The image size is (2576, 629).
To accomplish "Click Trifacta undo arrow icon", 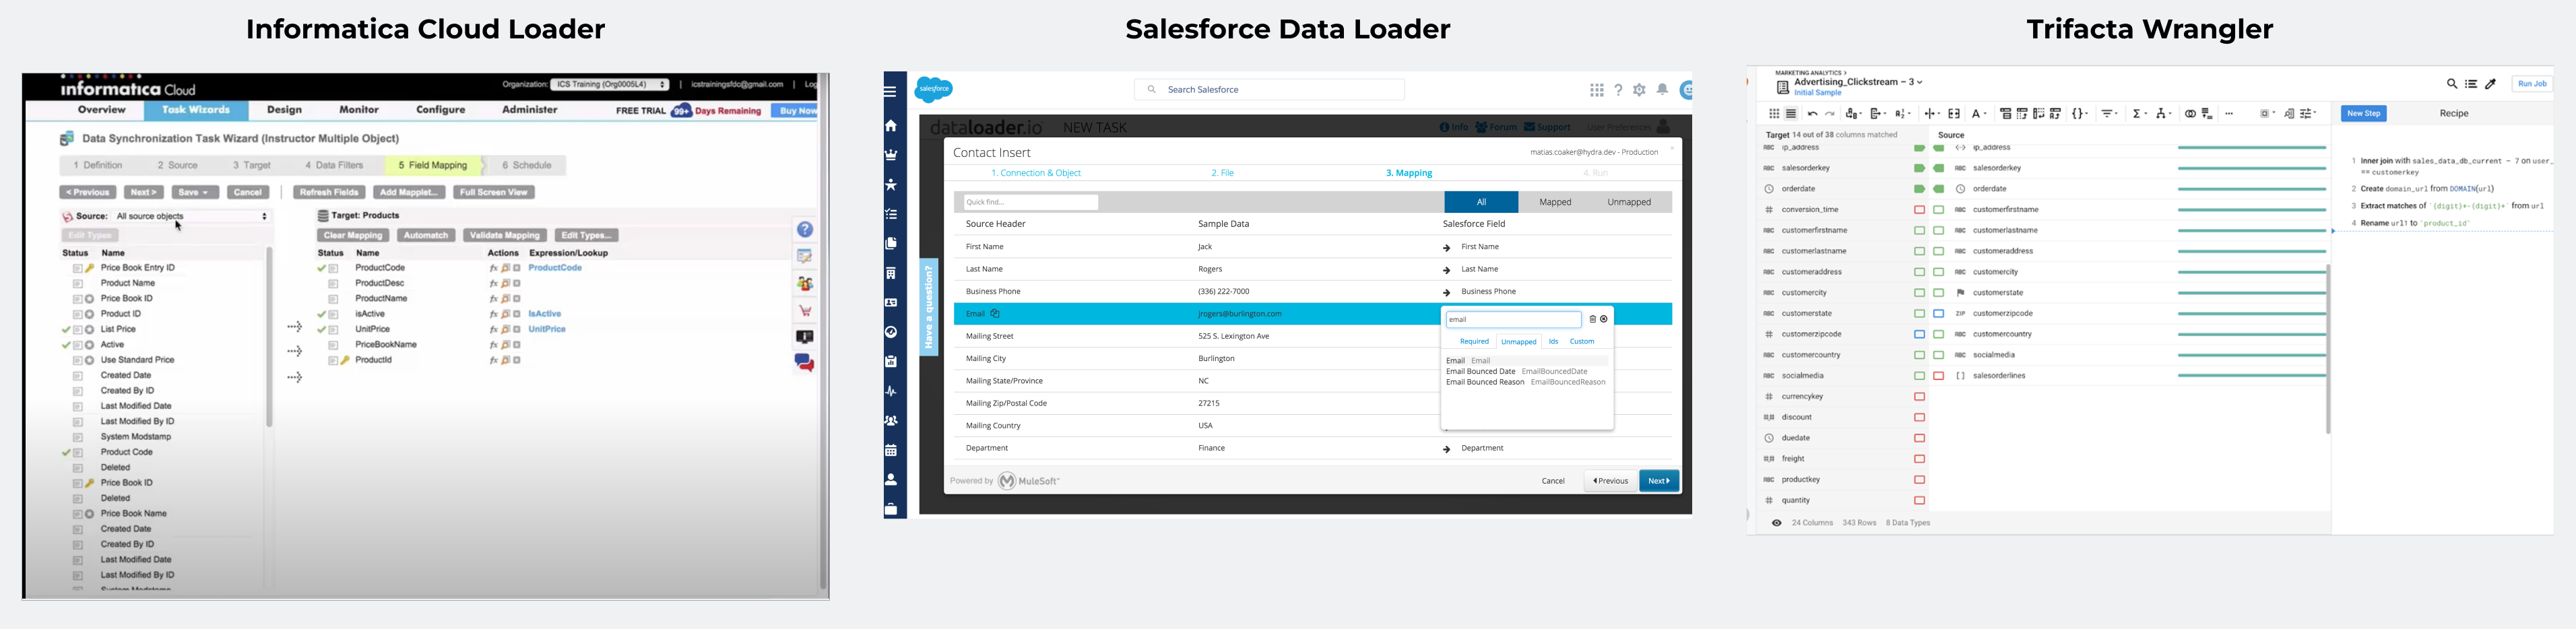I will point(1812,114).
